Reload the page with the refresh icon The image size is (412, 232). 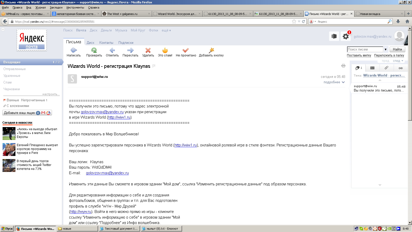(x=303, y=22)
